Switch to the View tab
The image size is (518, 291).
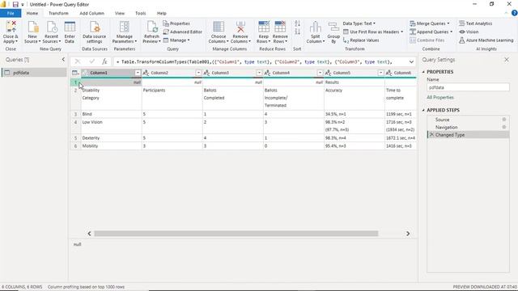[120, 13]
